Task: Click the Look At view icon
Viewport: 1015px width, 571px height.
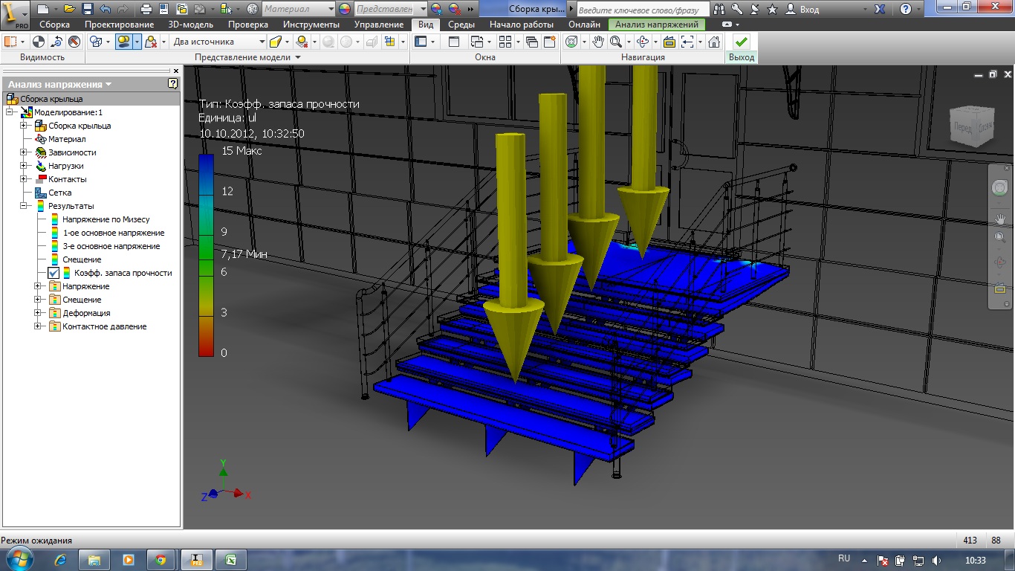Action: (669, 42)
